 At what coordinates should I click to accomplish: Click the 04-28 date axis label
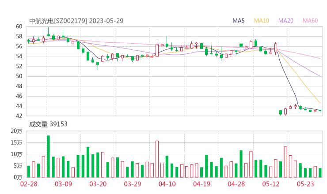pos(236,184)
